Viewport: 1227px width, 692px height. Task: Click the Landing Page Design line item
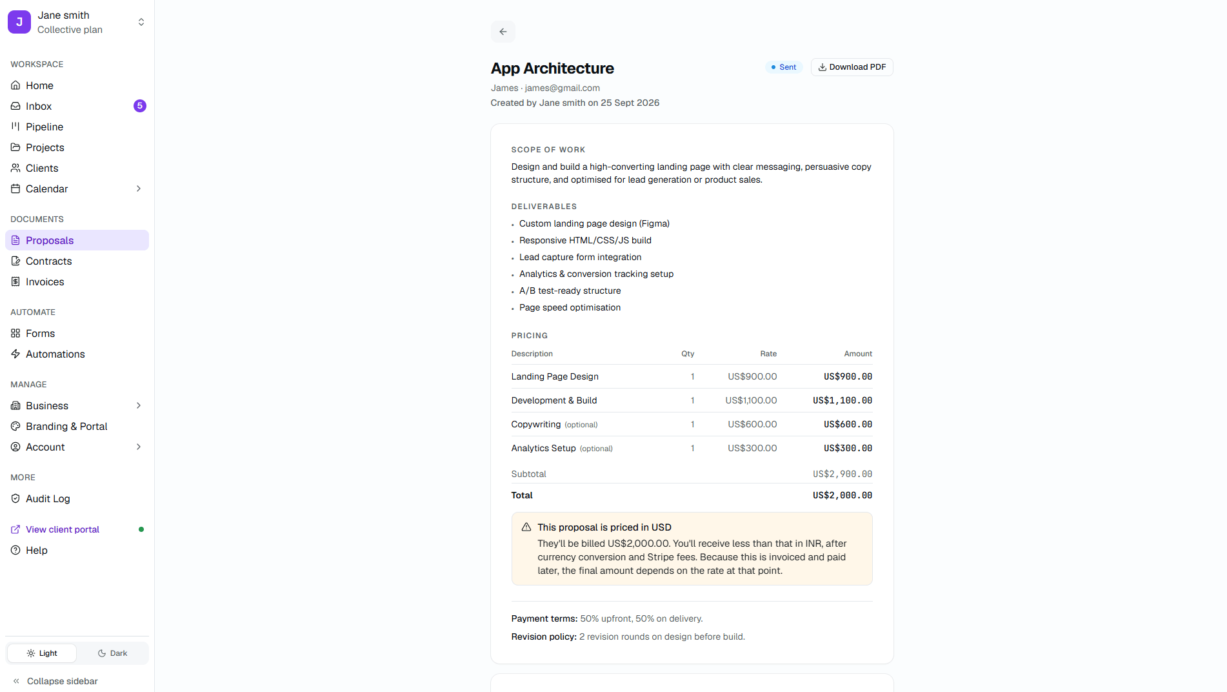[x=692, y=376]
